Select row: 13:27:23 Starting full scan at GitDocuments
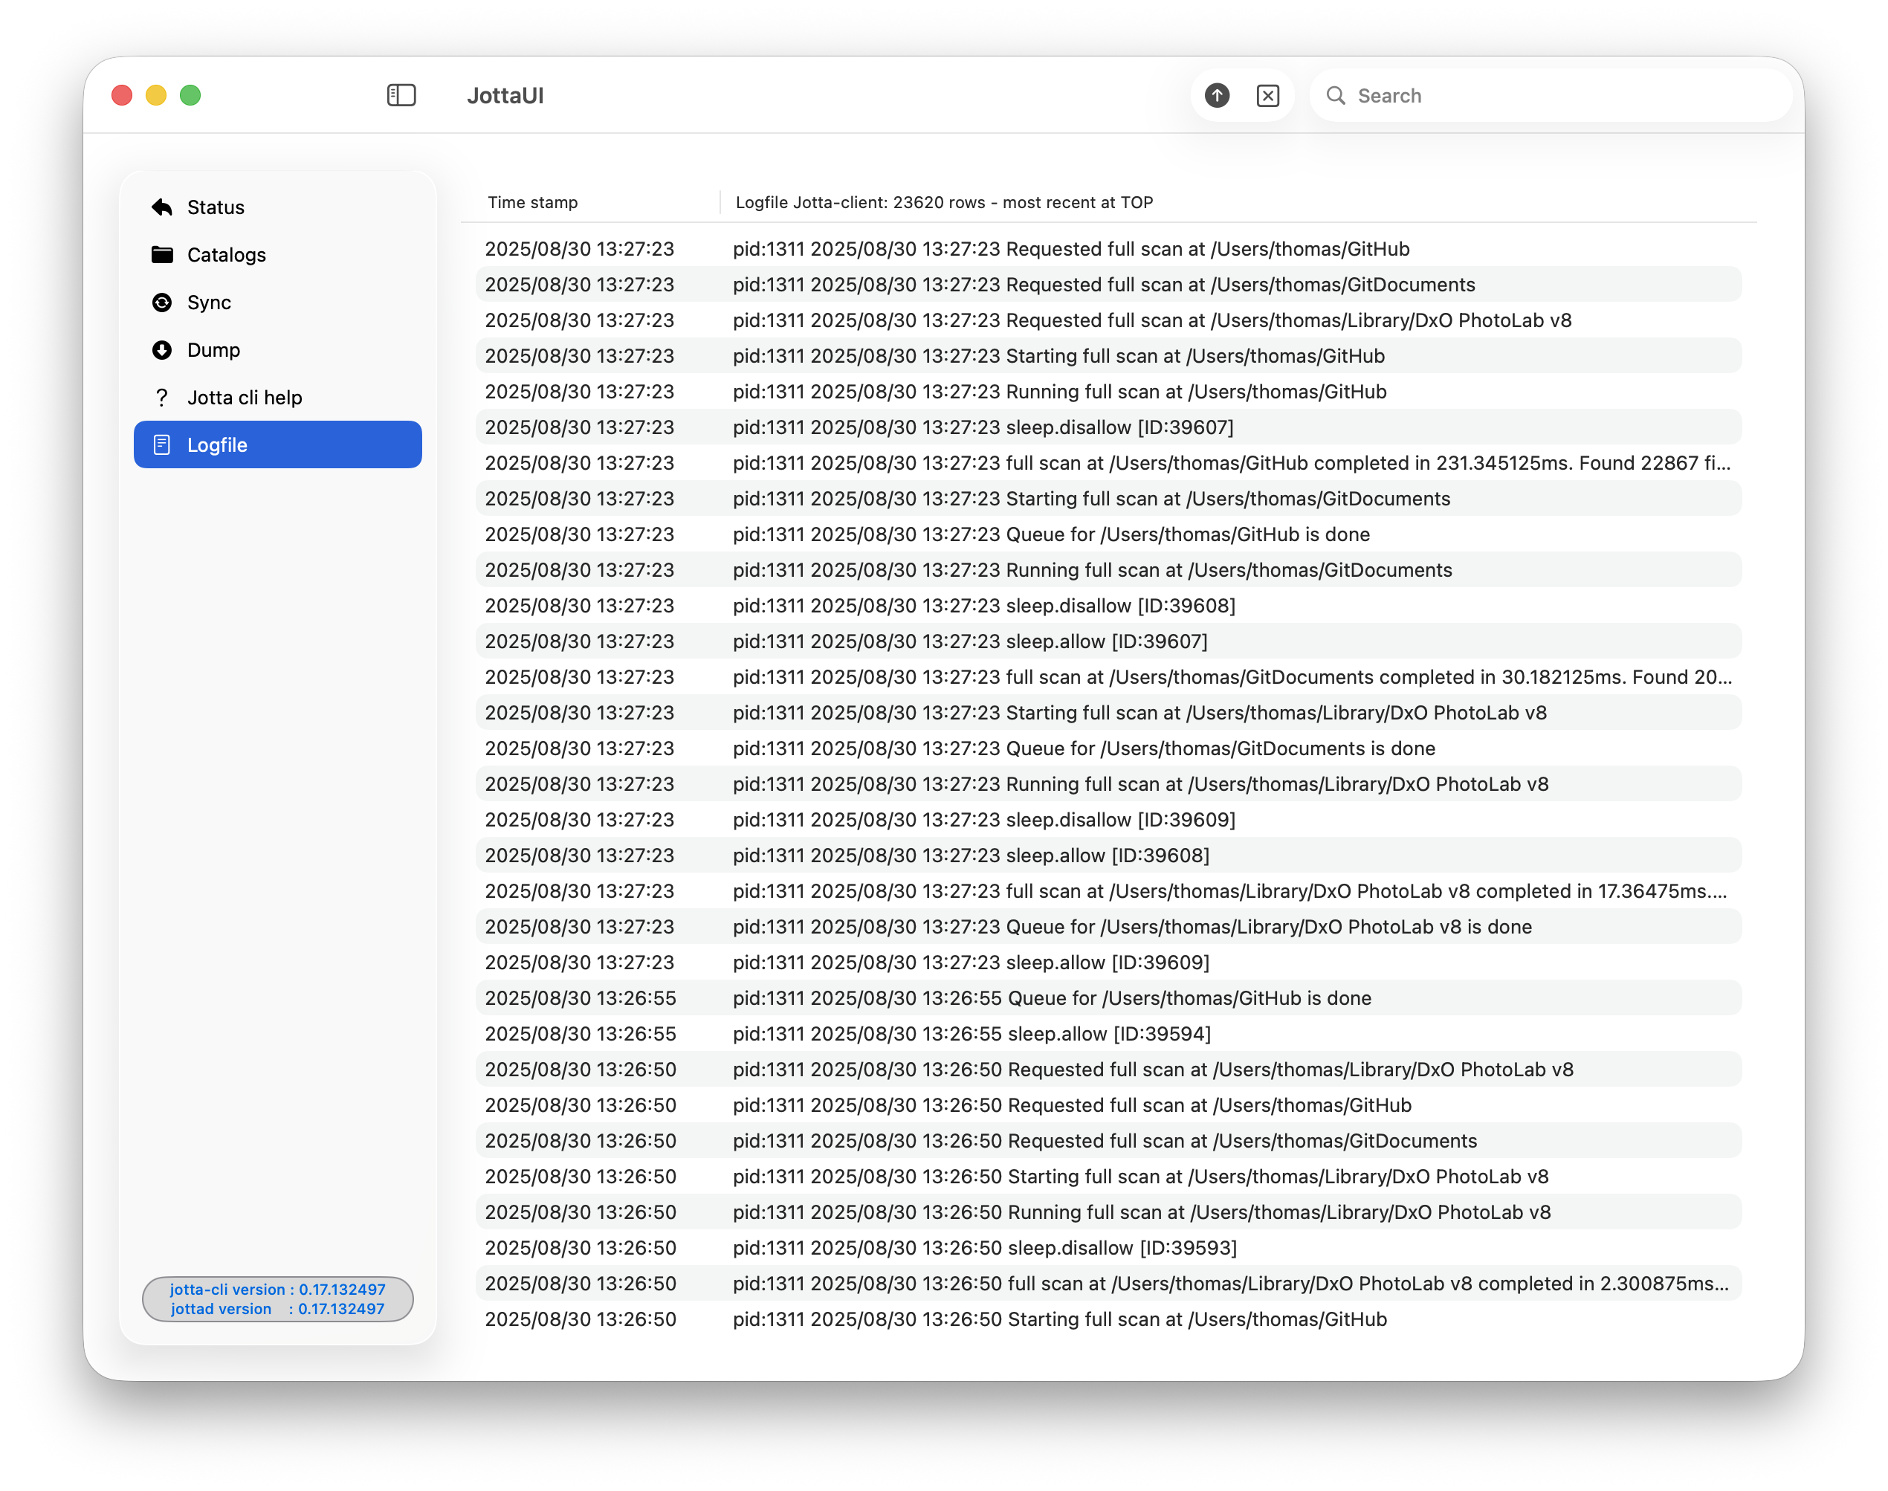 point(1108,499)
